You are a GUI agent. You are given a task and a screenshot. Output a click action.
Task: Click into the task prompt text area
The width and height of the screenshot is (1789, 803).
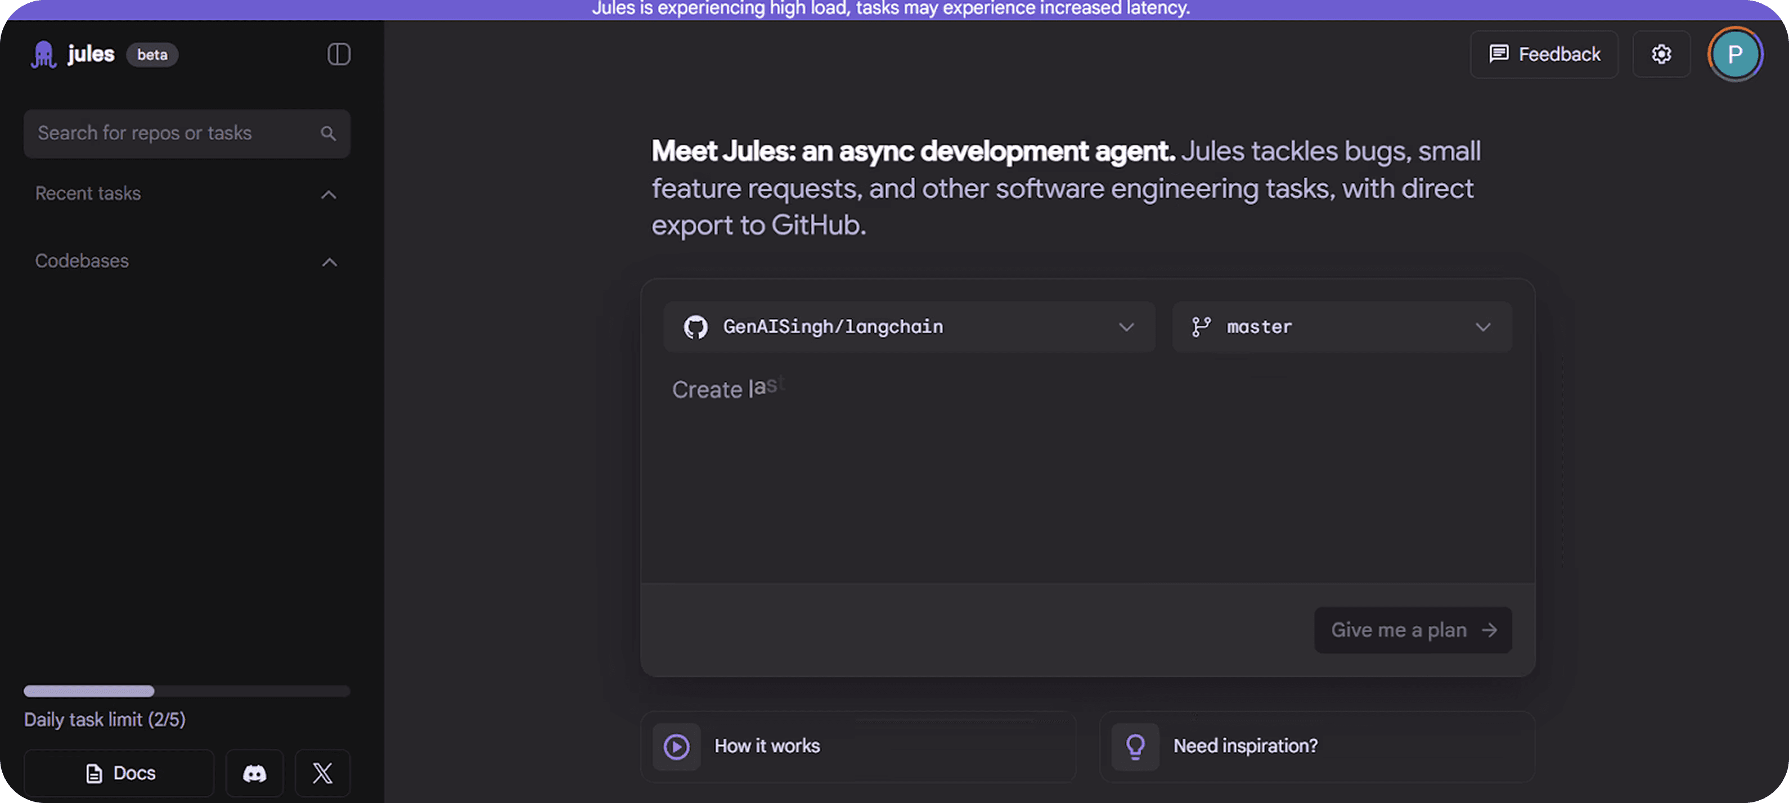1087,472
